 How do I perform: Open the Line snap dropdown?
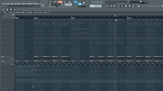(82, 6)
